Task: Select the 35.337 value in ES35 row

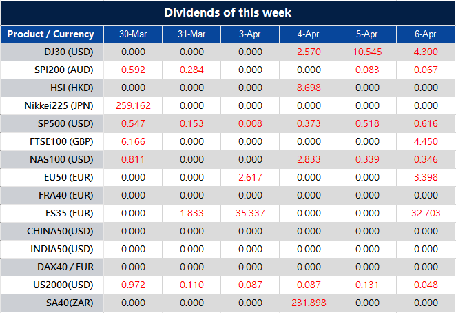Action: tap(250, 213)
